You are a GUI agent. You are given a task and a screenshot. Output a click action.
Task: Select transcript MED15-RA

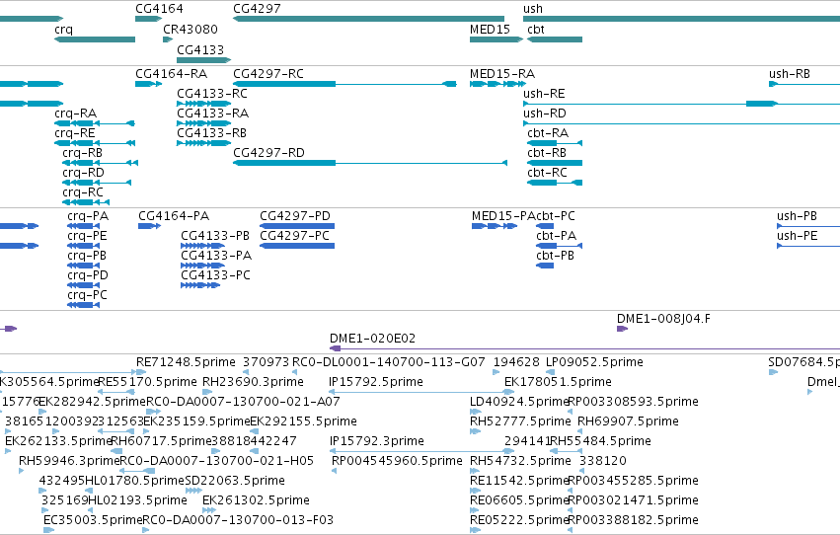pos(497,84)
